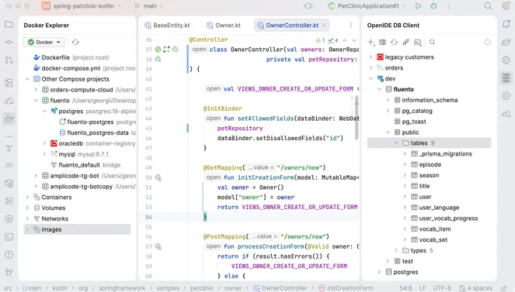This screenshot has height=292, width=515.
Task: Select the user_vocab_progress table
Action: click(x=444, y=218)
